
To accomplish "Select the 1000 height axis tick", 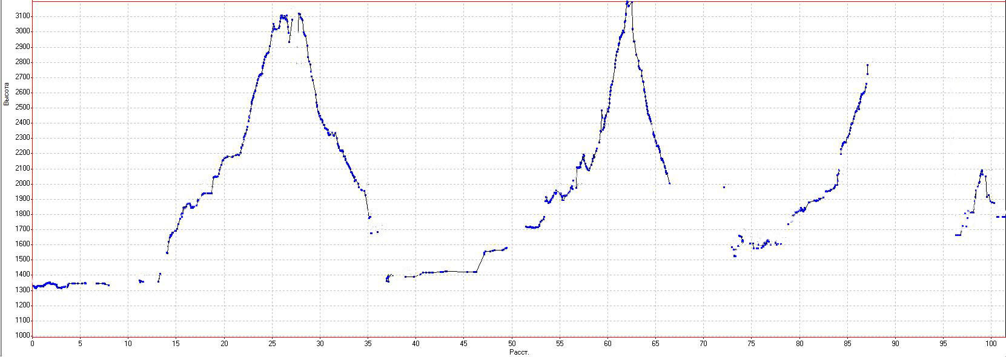I will [22, 335].
